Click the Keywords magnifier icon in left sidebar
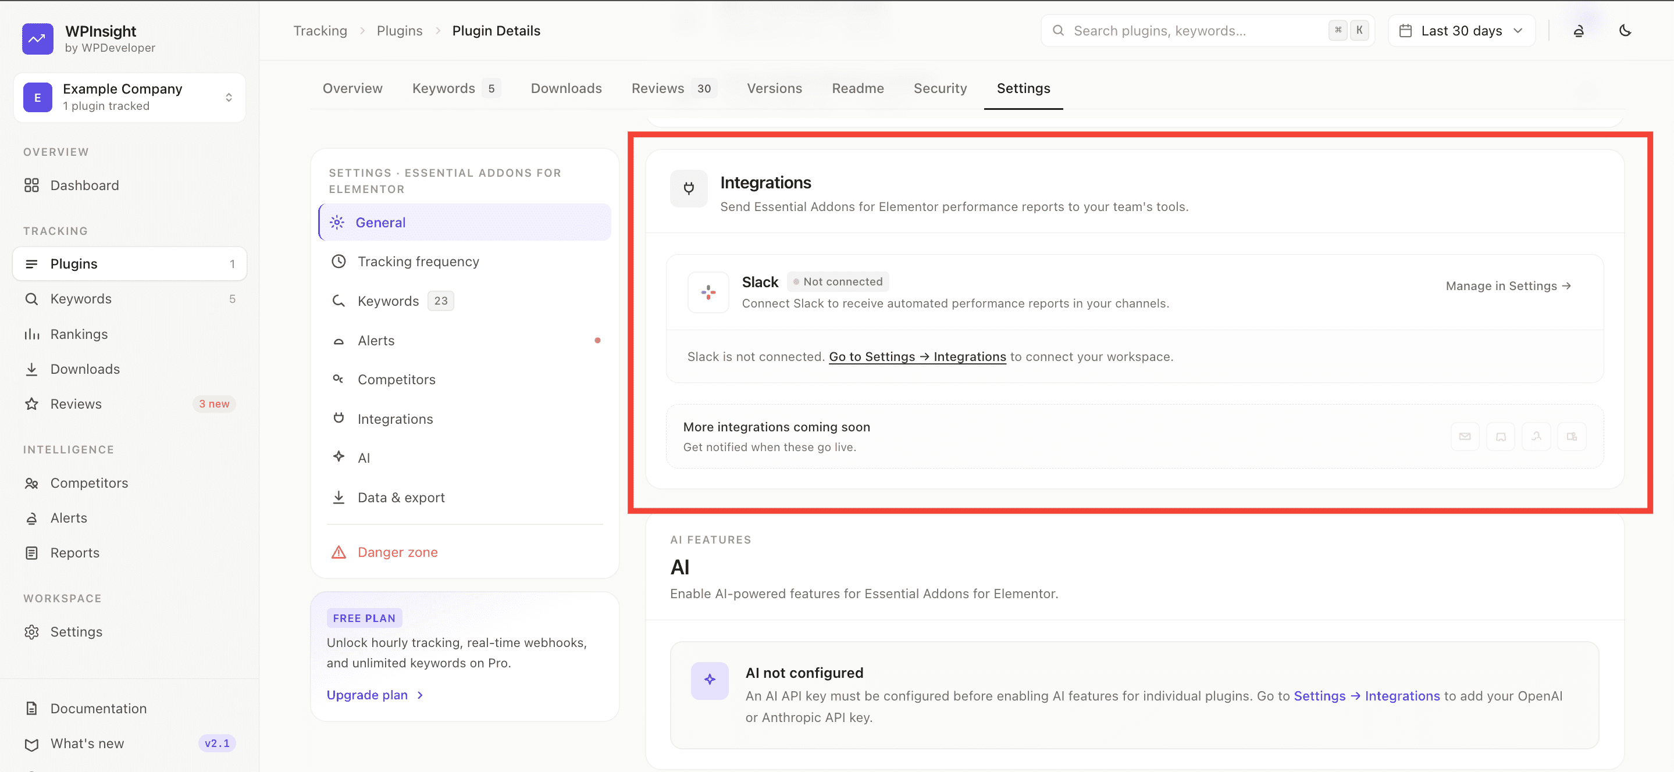Screen dimensions: 1674x772 click(x=31, y=299)
